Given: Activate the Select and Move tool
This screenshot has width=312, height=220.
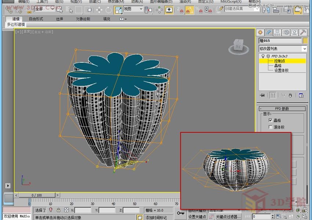Looking at the screenshot, I should click(x=99, y=9).
